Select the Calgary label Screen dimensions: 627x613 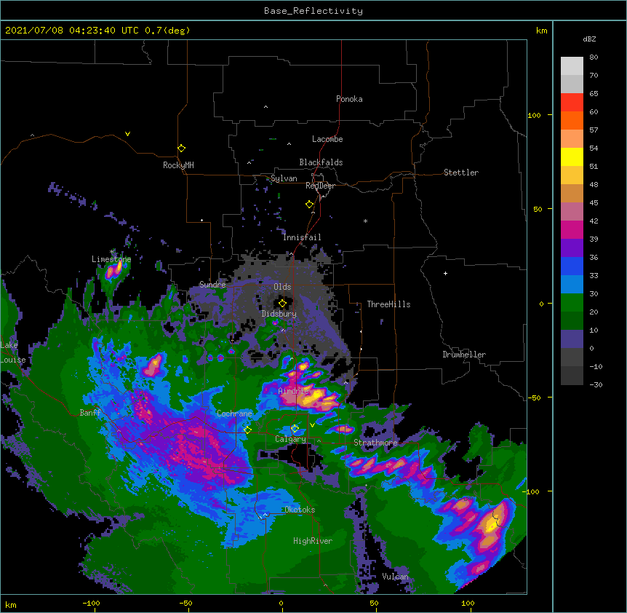tap(291, 439)
